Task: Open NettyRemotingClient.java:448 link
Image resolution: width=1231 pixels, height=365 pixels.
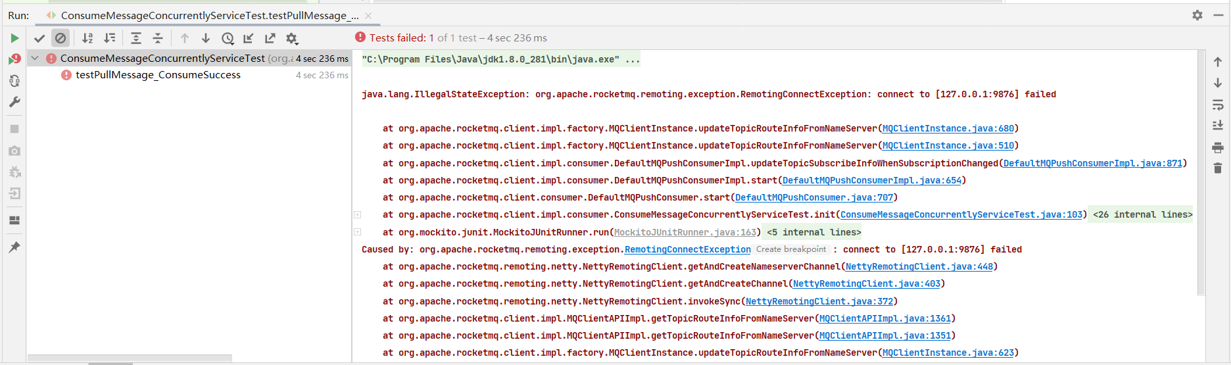Action: tap(919, 266)
